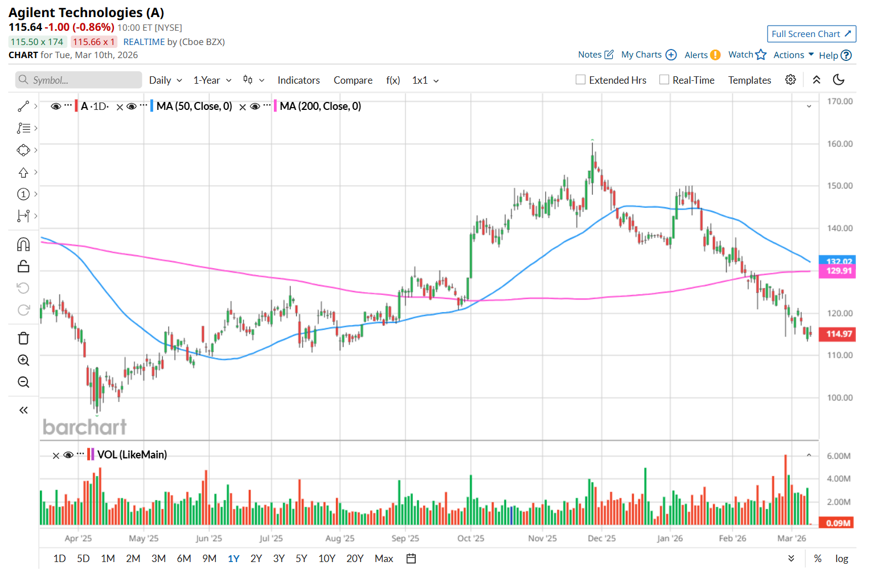Hide the MA (50, Close, 0) indicator
The width and height of the screenshot is (873, 574).
(x=132, y=106)
